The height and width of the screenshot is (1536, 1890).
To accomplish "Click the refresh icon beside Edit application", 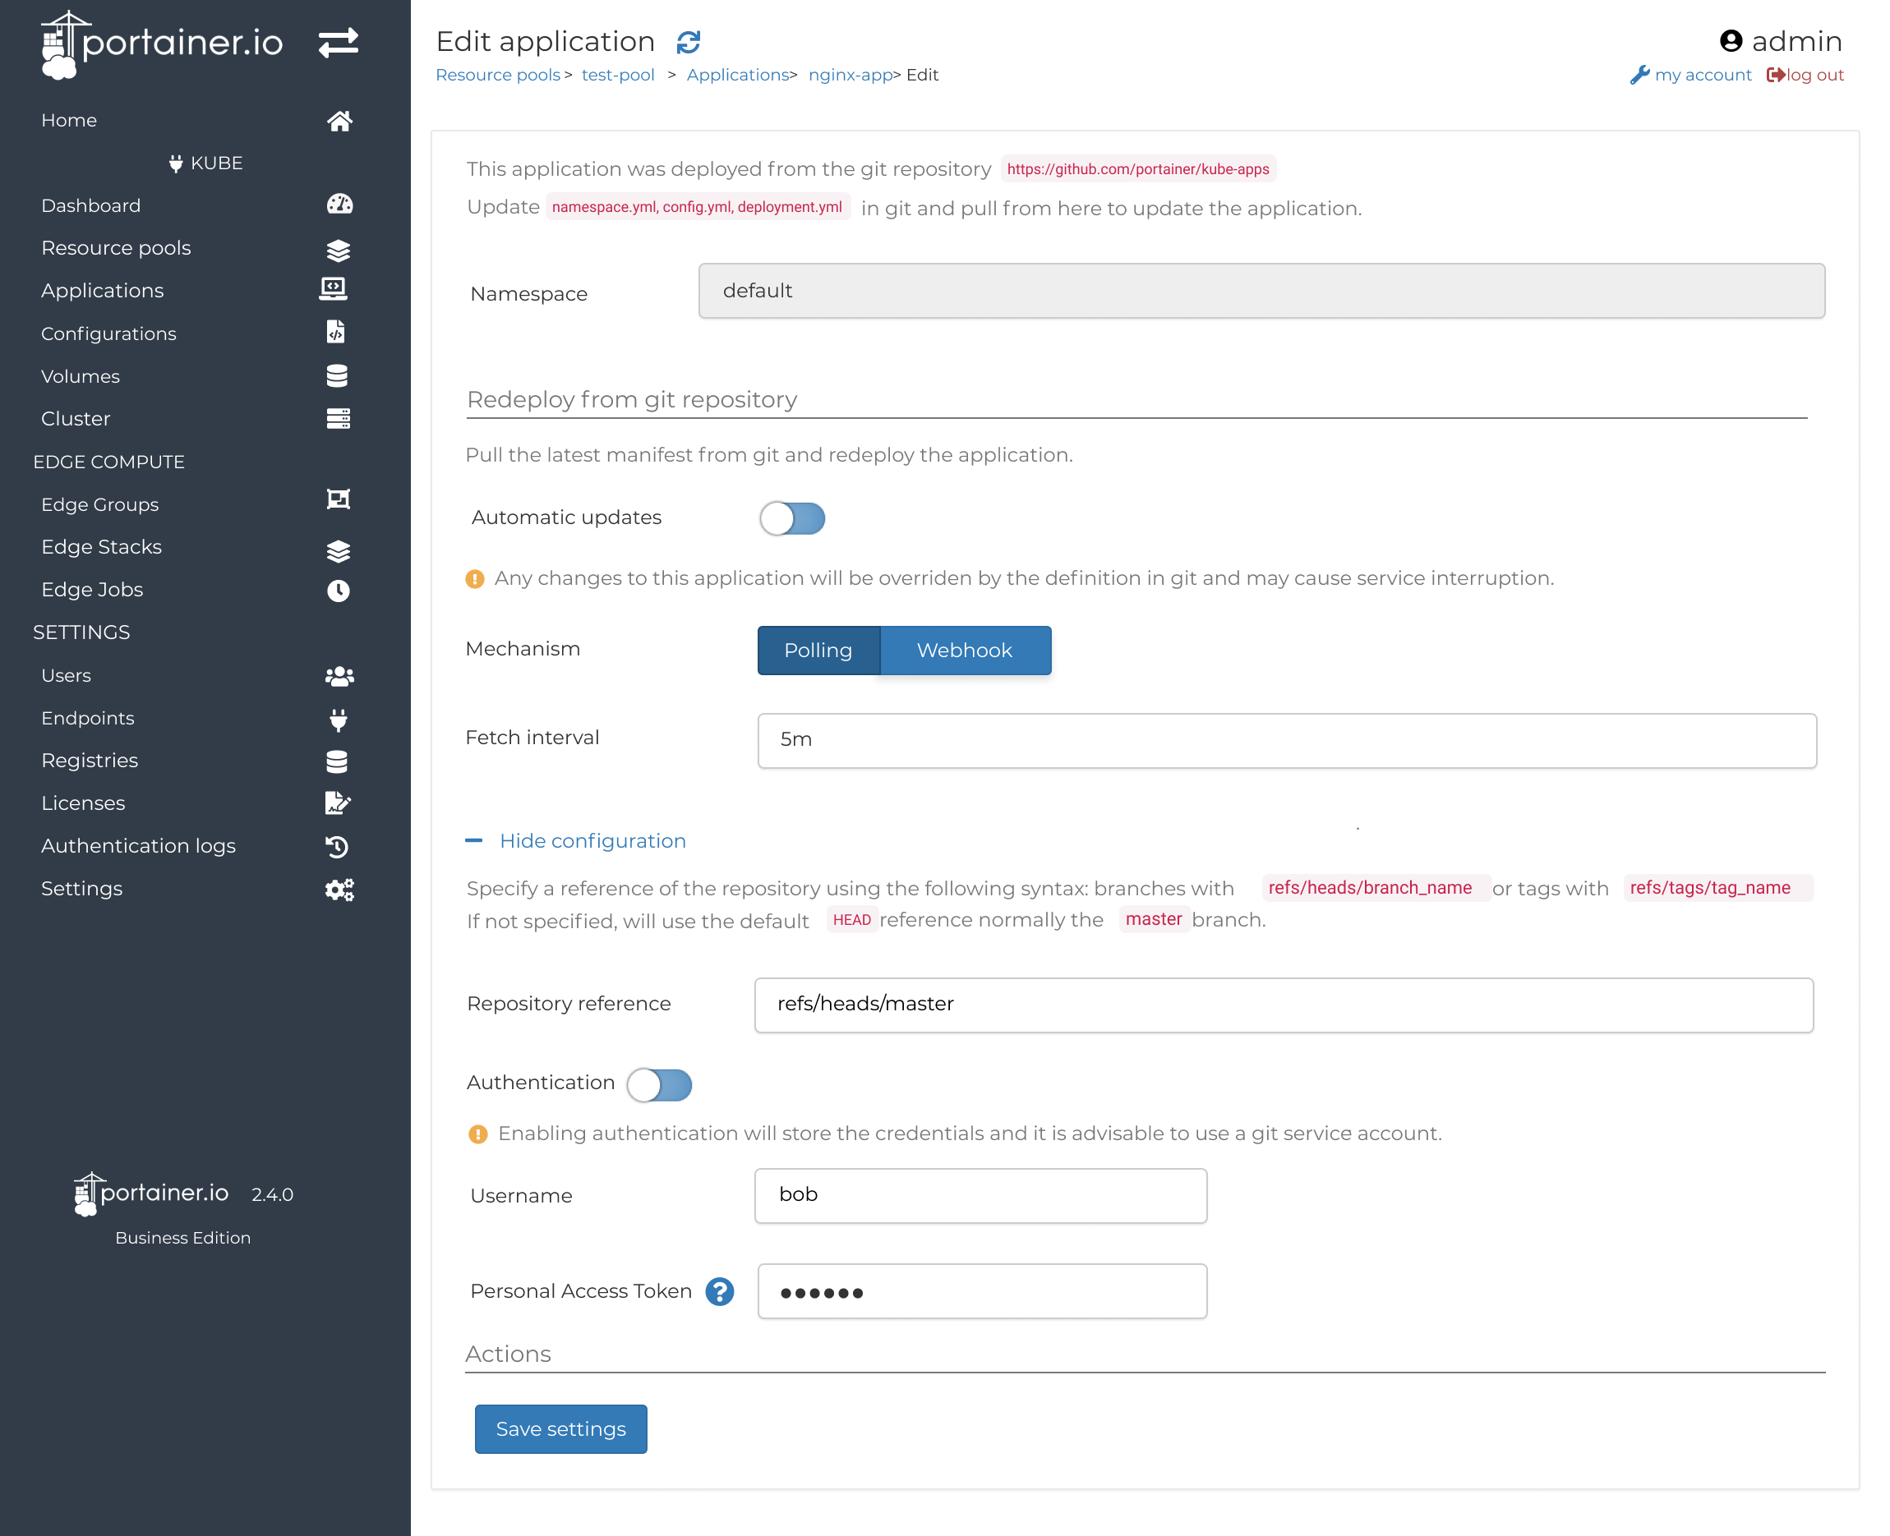I will click(688, 43).
